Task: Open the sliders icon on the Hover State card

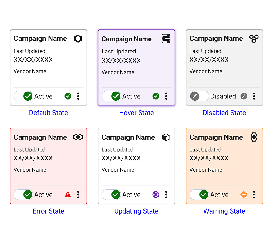Action: coord(166,39)
